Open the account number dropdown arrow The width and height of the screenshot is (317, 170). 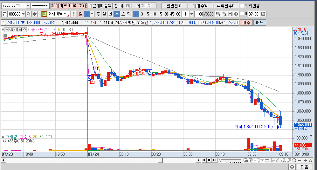[x=28, y=6]
